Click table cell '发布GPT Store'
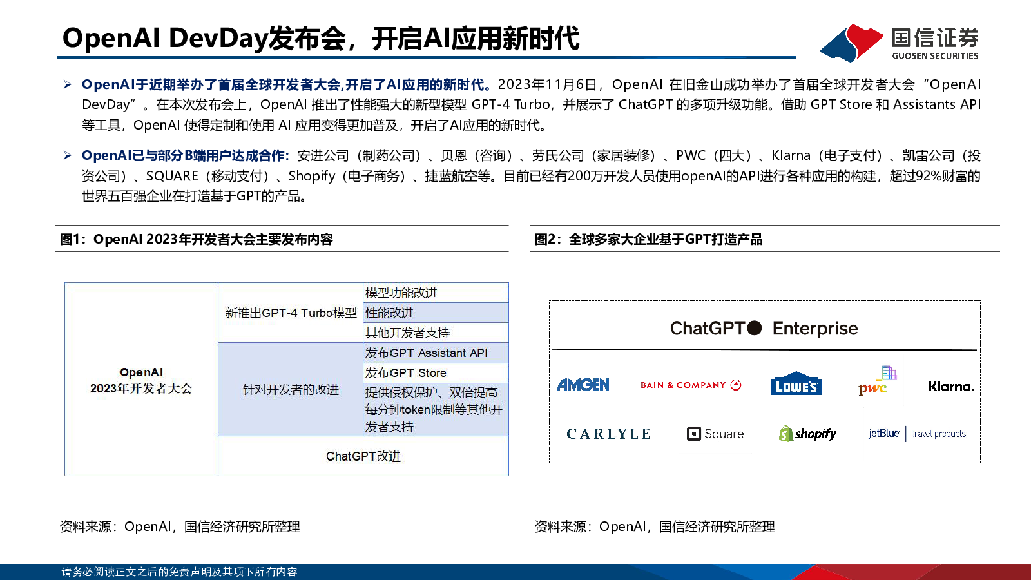Screen dimensions: 1031x580 coord(436,372)
